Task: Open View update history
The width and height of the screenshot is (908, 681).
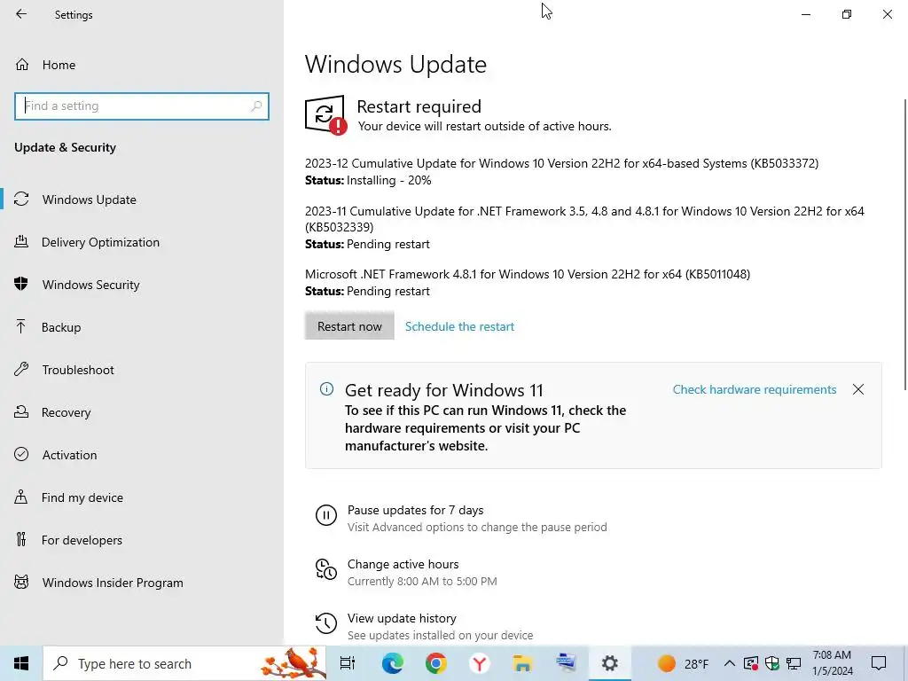Action: point(402,618)
